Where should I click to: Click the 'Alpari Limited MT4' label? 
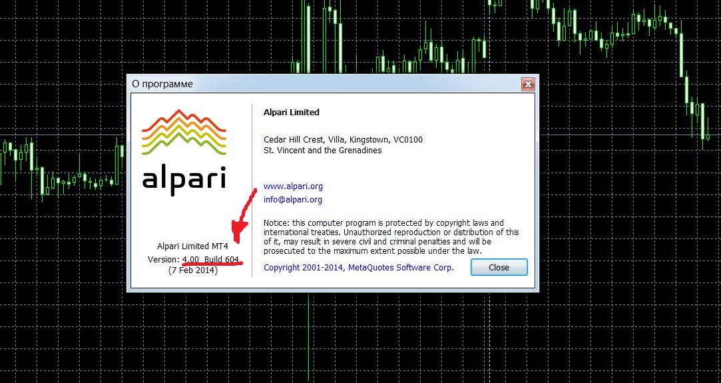pos(192,246)
